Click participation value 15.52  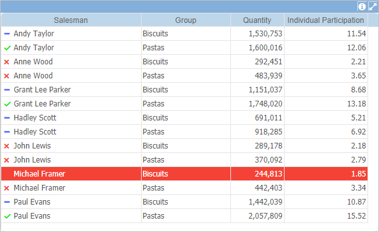pyautogui.click(x=357, y=215)
